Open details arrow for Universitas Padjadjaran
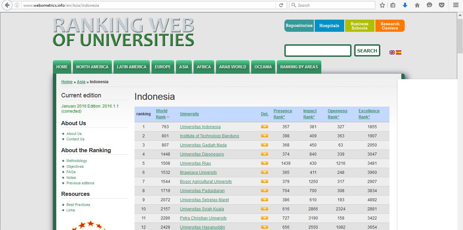 [264, 190]
